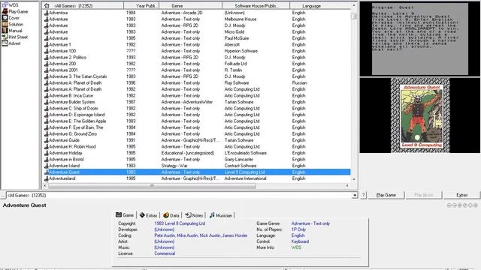Sort by the Genre column header

coord(190,6)
